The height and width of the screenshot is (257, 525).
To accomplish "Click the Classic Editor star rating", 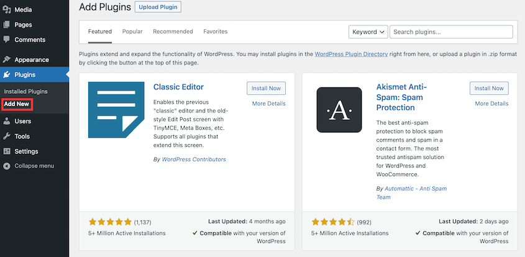I will click(110, 222).
